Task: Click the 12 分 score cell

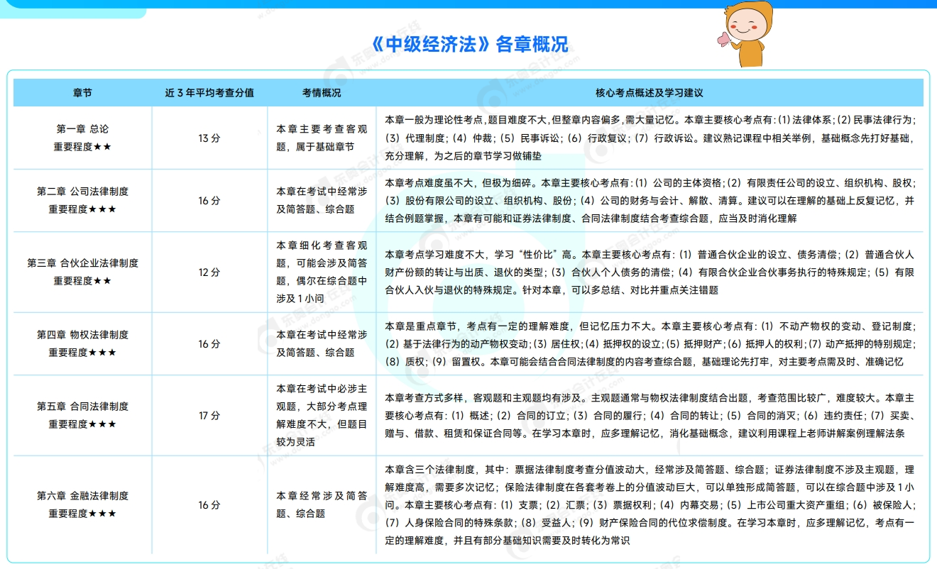Action: (x=209, y=272)
